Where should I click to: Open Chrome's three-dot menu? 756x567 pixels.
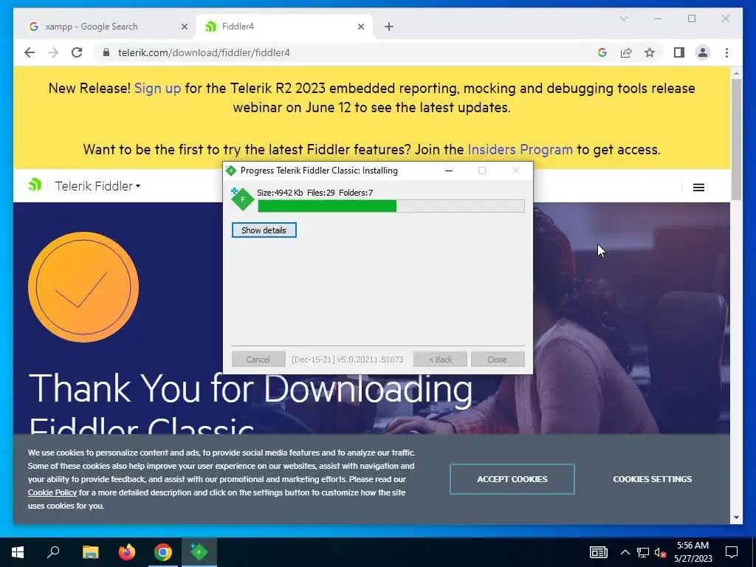pos(726,52)
